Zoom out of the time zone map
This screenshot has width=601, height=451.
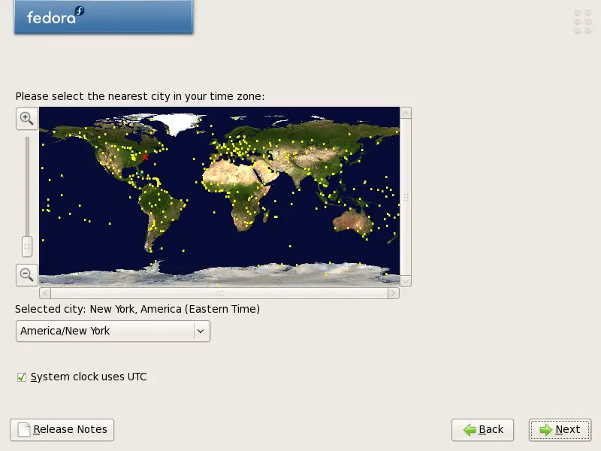pyautogui.click(x=27, y=274)
